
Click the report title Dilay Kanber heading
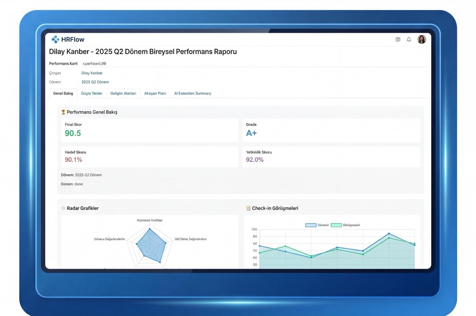coord(143,52)
